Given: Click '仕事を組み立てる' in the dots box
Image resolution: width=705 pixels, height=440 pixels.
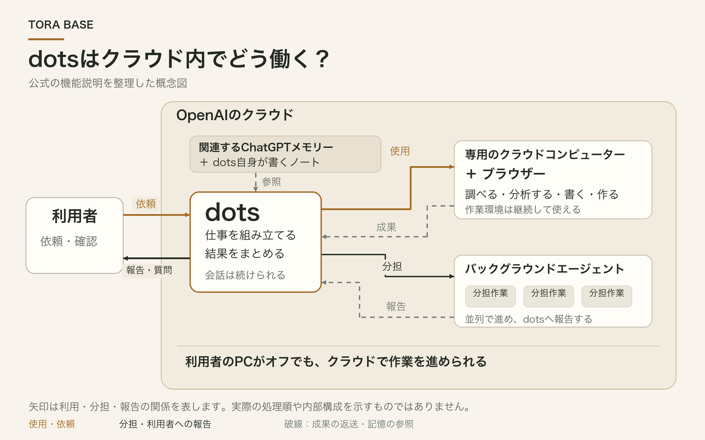Looking at the screenshot, I should pos(250,235).
